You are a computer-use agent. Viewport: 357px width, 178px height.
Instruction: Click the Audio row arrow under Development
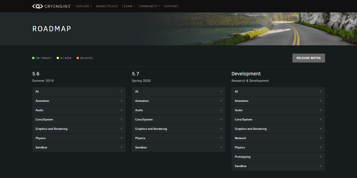[320, 110]
